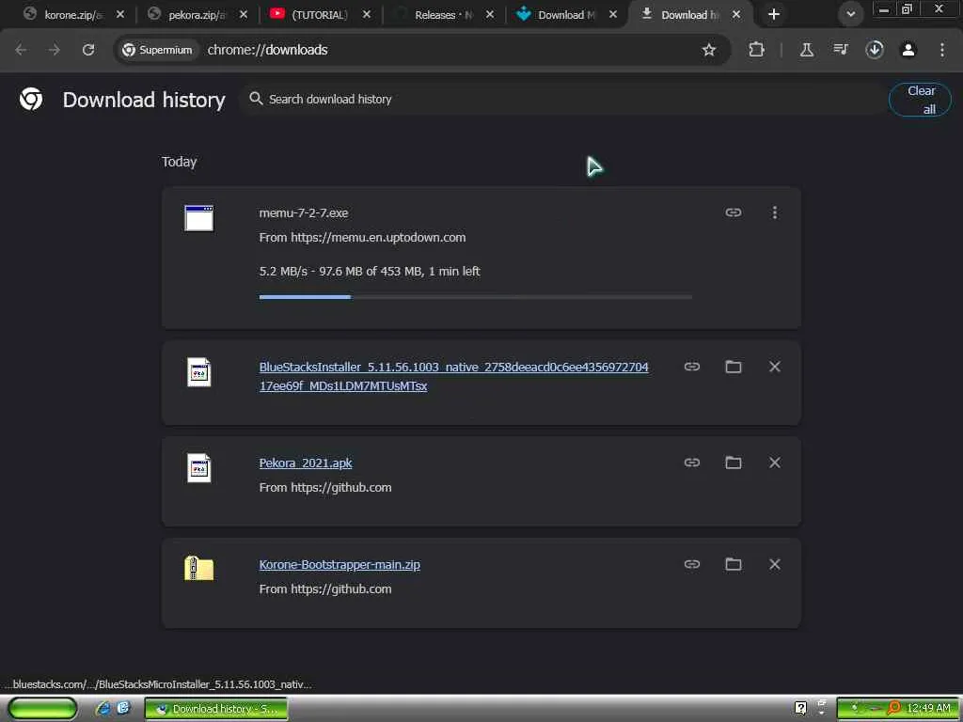Remove Korone-Bootstrapper-main.zip from list
Screen dimensions: 963x722
click(775, 564)
